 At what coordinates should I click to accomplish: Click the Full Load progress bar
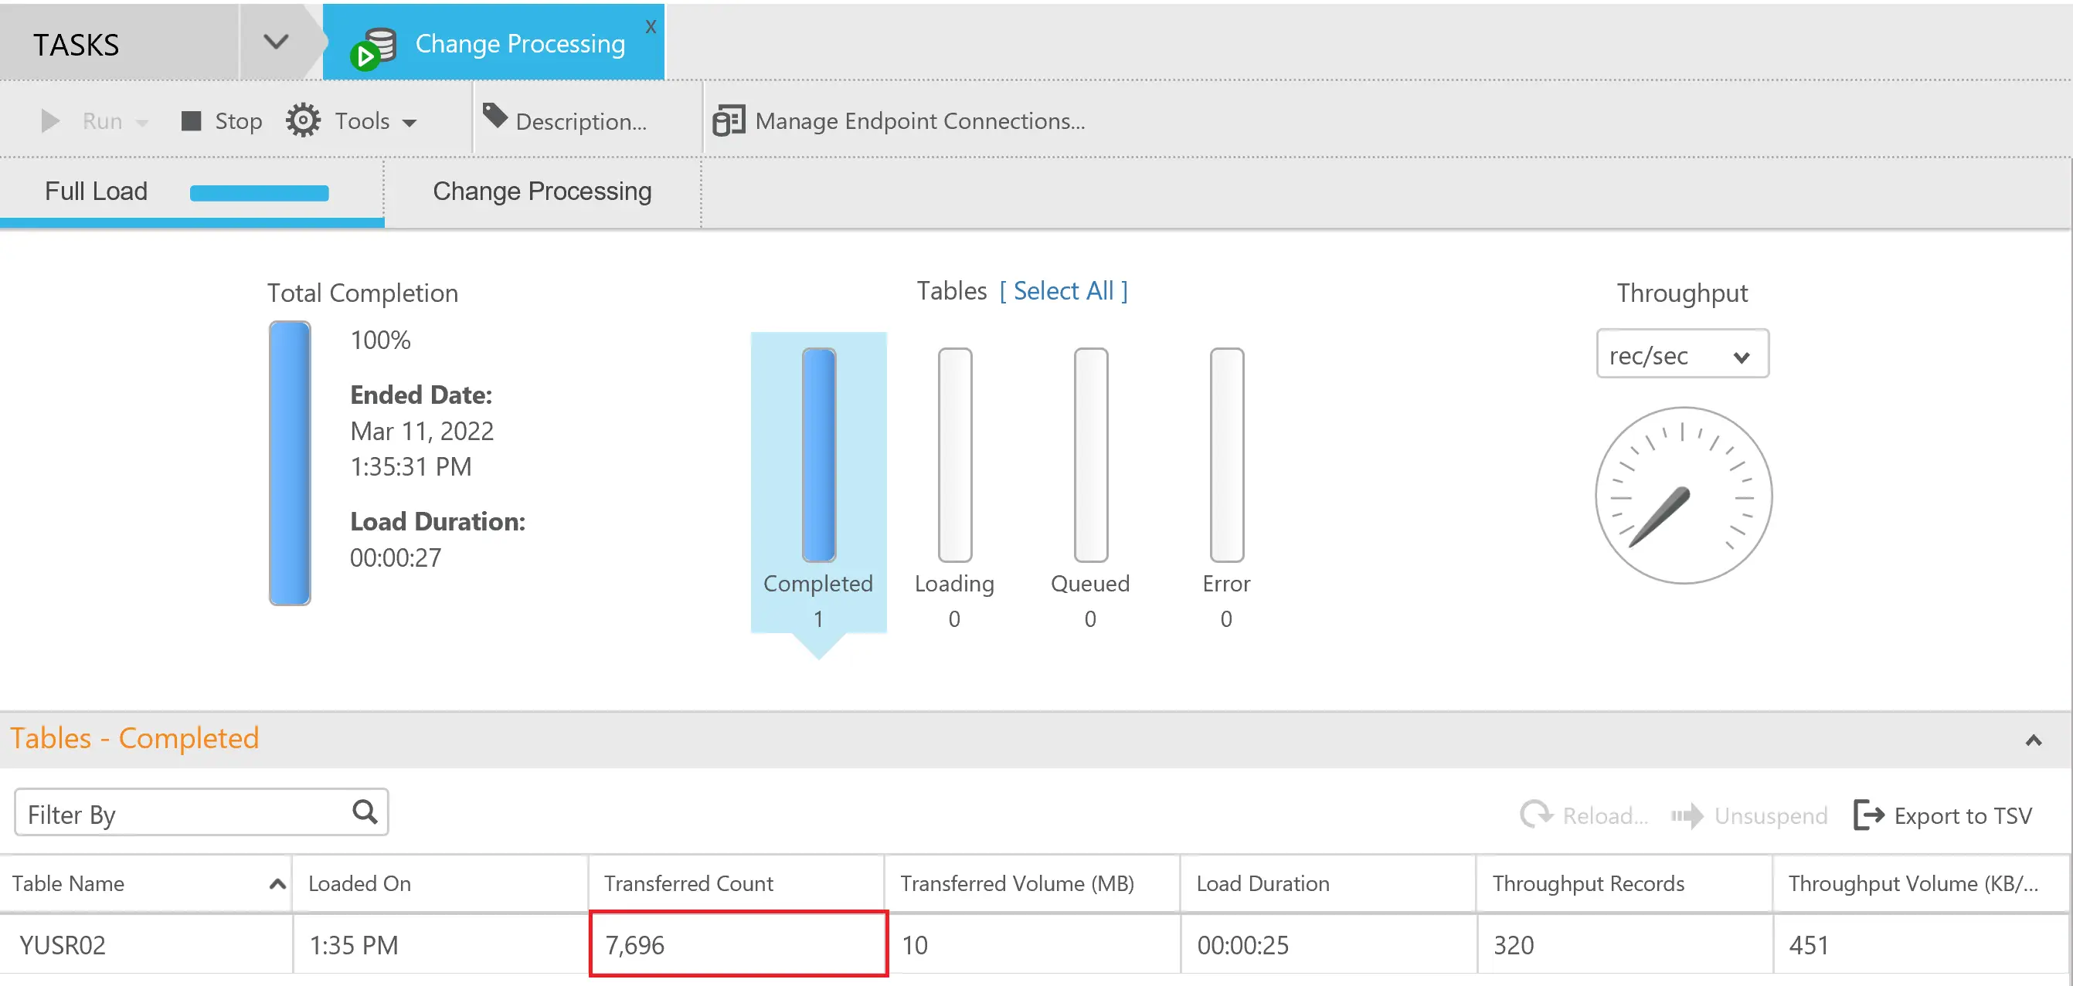[259, 193]
